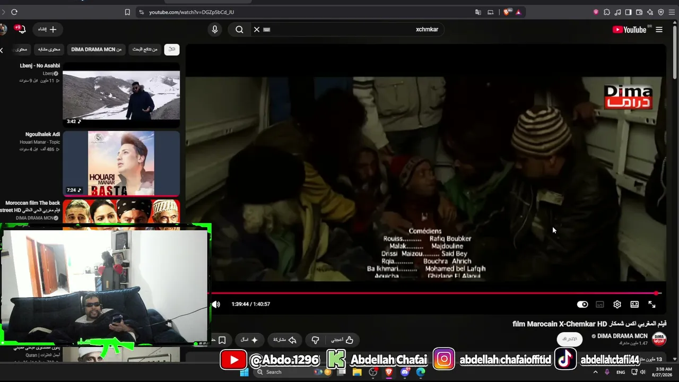Select the 'الكل' filter chip
The height and width of the screenshot is (382, 679).
[x=172, y=49]
